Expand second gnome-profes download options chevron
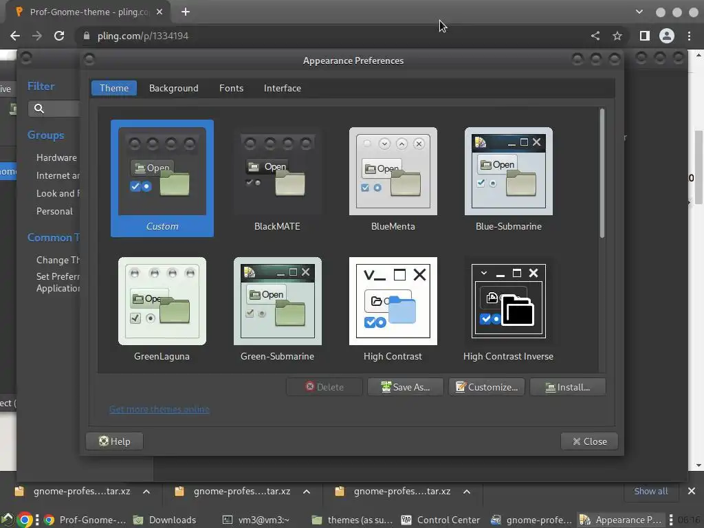 307,492
